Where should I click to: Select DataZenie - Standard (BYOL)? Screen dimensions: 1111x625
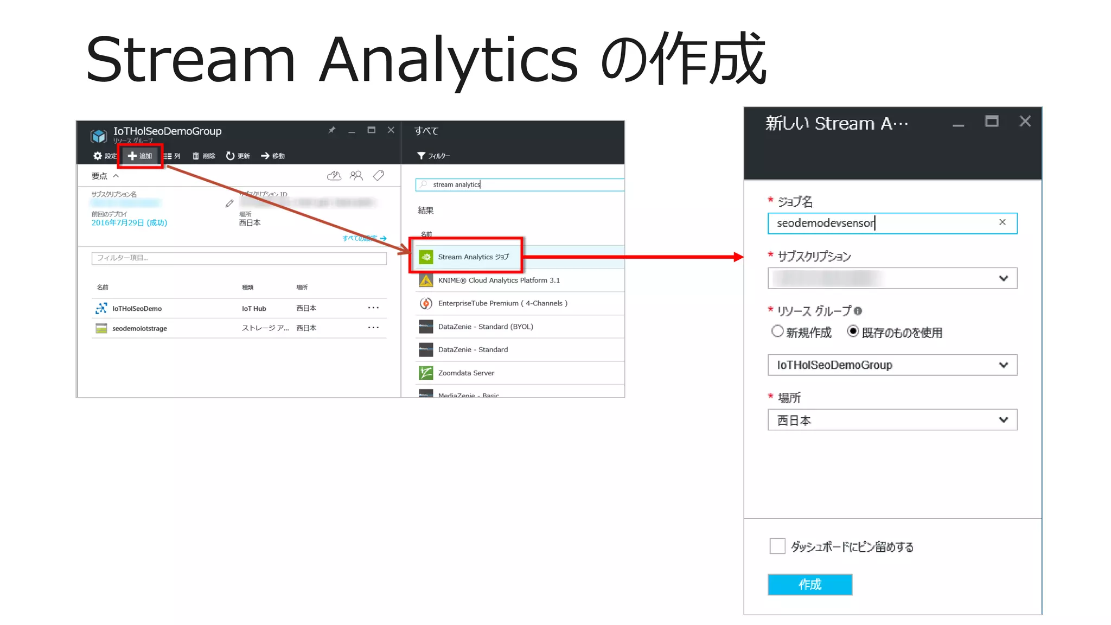520,327
